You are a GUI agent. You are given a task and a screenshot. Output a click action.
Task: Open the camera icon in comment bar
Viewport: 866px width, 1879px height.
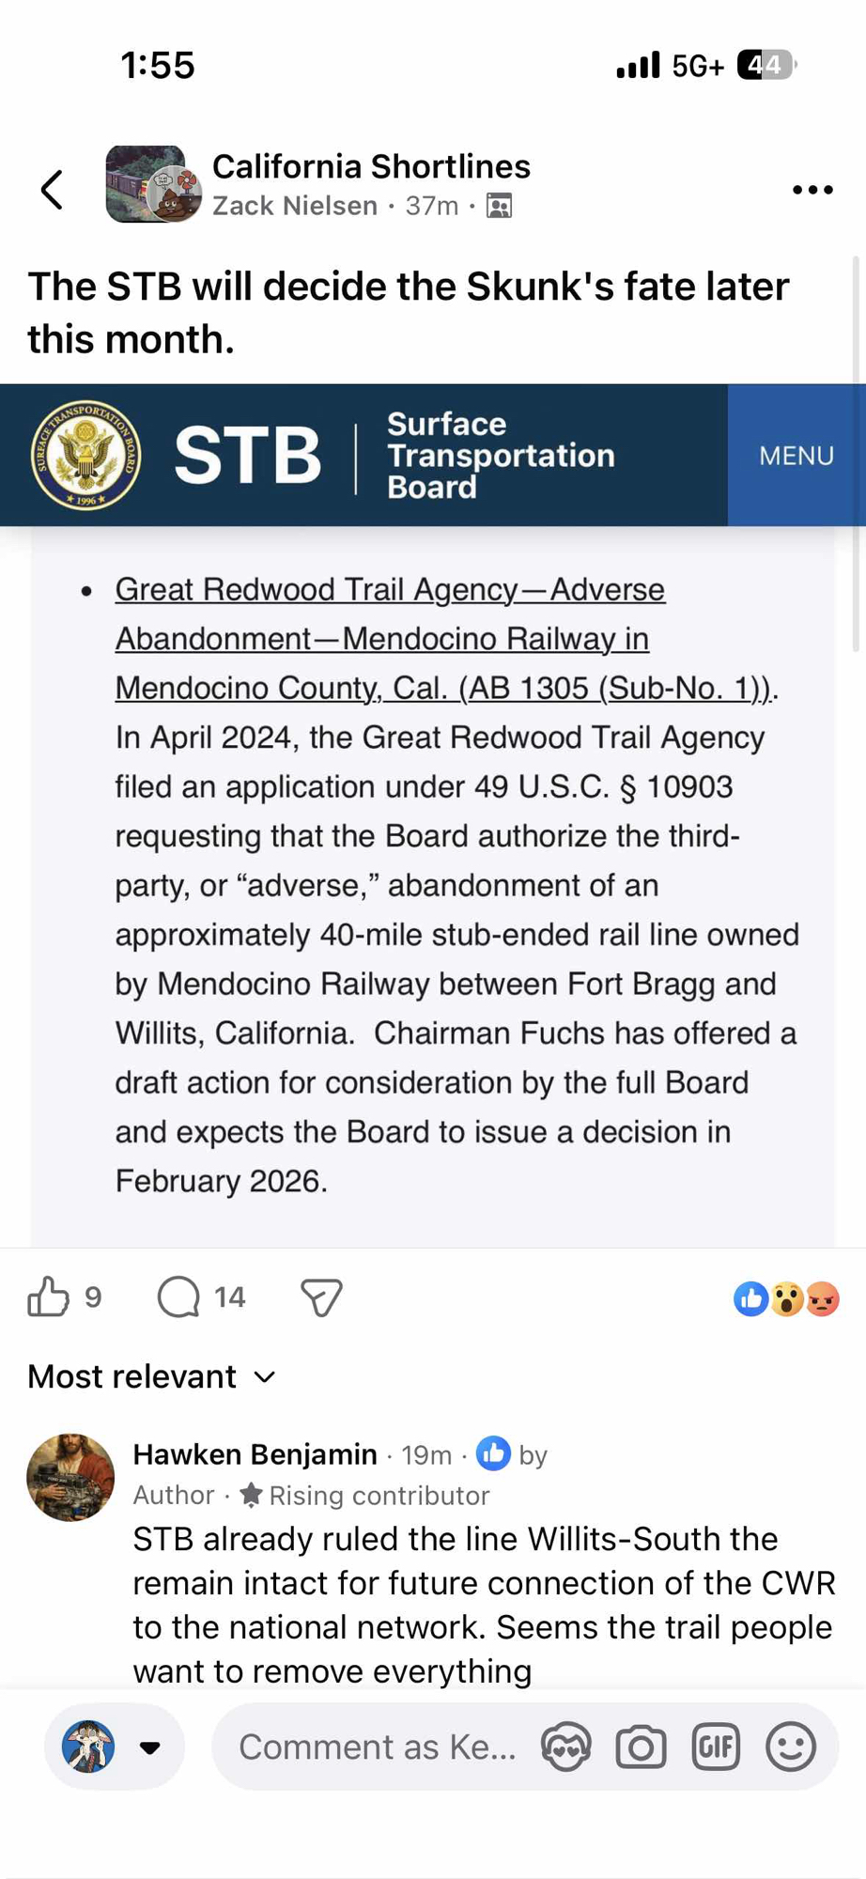click(x=641, y=1747)
